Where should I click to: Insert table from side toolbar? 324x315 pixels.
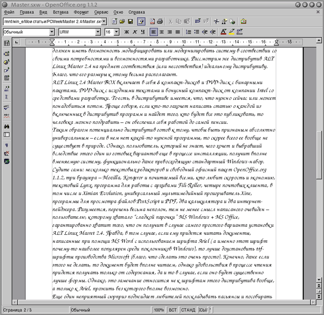click(x=6, y=43)
